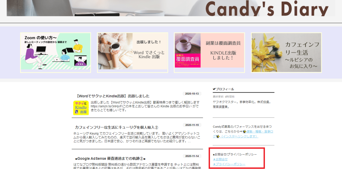Open the Word でさくっと Kindle 出版 card
This screenshot has width=342, height=169.
133,53
